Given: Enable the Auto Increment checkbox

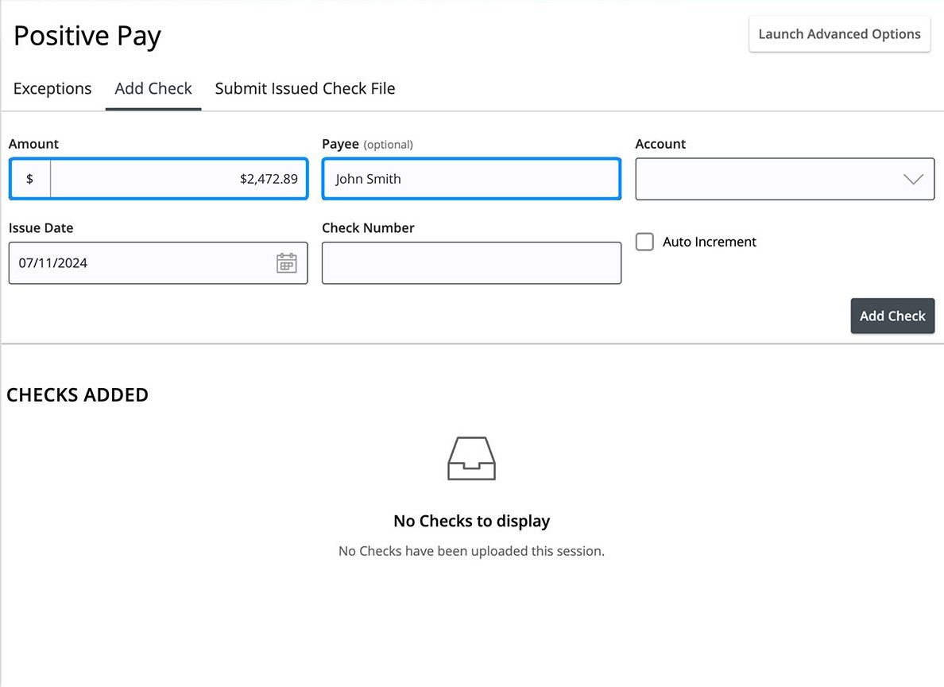Looking at the screenshot, I should [644, 242].
